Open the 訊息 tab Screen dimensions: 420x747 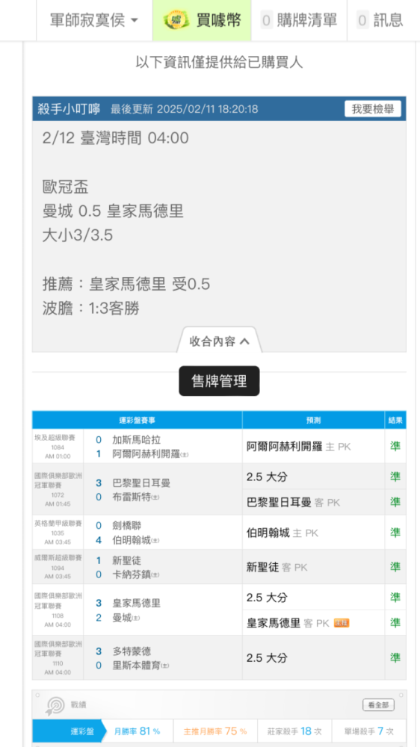[380, 20]
